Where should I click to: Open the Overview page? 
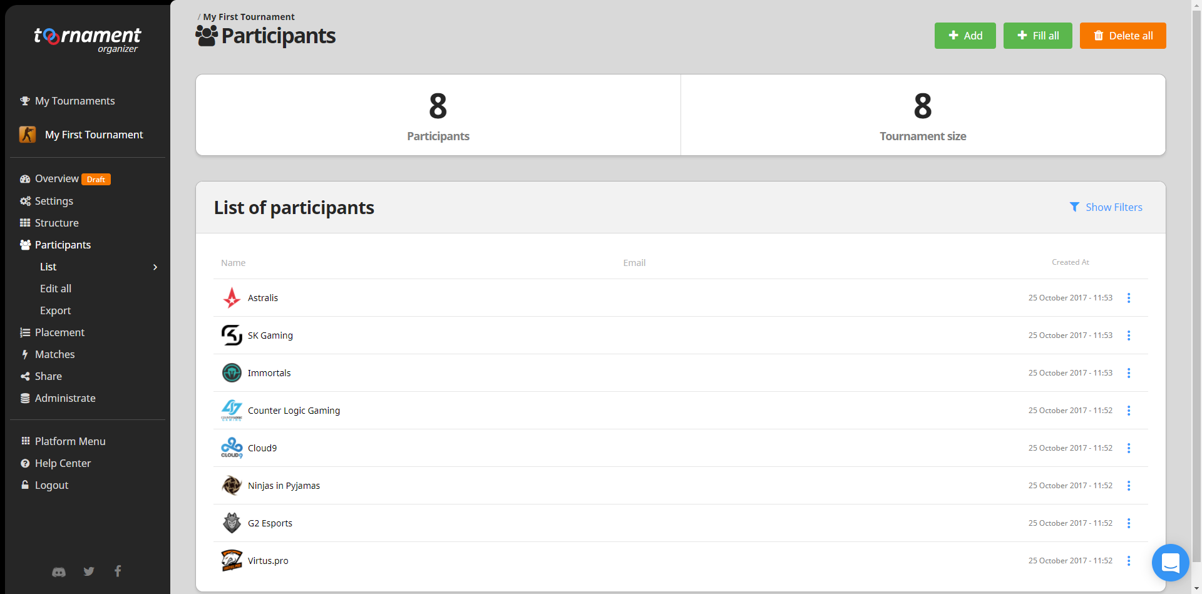click(56, 178)
